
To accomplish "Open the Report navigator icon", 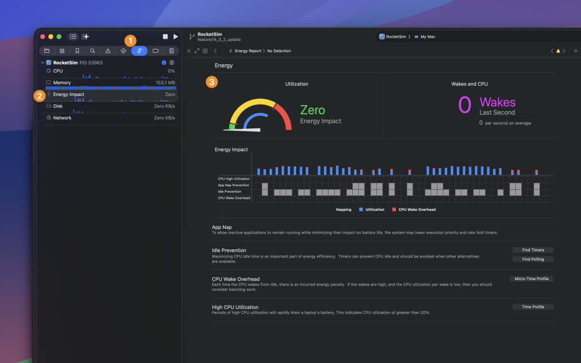I will click(170, 51).
